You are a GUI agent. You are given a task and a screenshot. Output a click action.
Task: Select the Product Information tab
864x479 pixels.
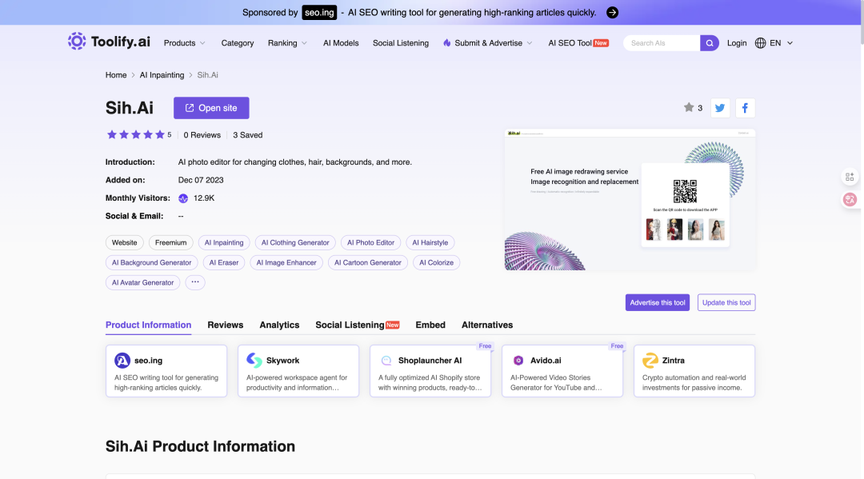(x=148, y=325)
